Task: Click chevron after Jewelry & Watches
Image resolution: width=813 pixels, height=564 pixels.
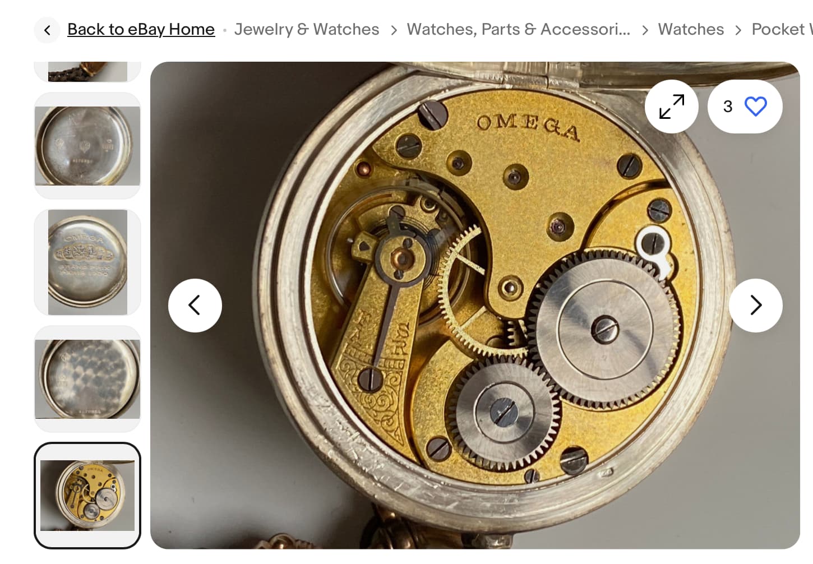Action: (394, 30)
